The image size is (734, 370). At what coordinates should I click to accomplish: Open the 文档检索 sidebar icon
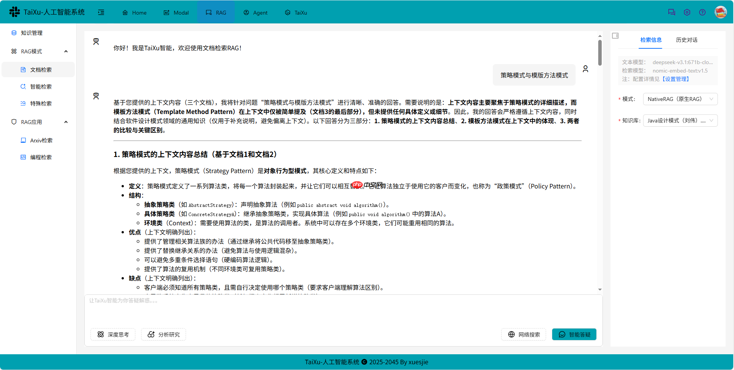pyautogui.click(x=23, y=69)
